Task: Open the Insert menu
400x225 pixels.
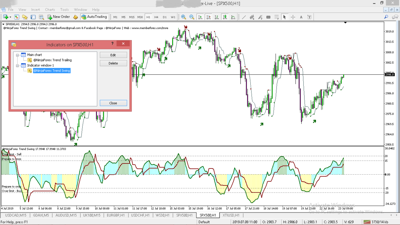Action: coord(35,10)
